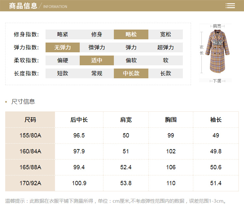The image size is (244, 204).
Task: Click the 100.9 back length value
Action: tap(79, 183)
